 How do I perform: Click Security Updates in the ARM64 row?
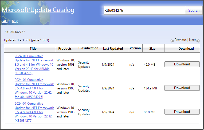[84, 65]
